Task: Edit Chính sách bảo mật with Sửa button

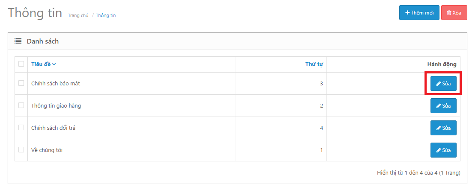Action: (443, 84)
